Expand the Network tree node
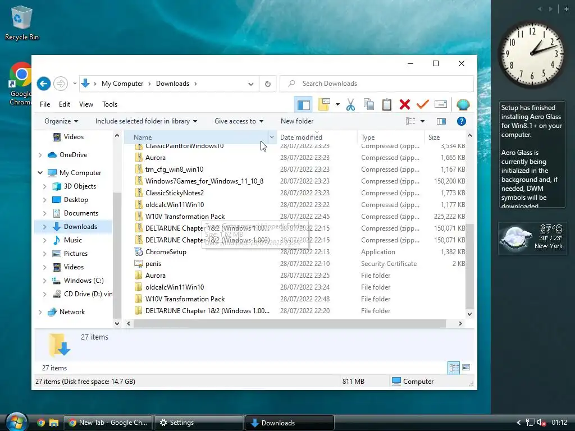 point(40,312)
